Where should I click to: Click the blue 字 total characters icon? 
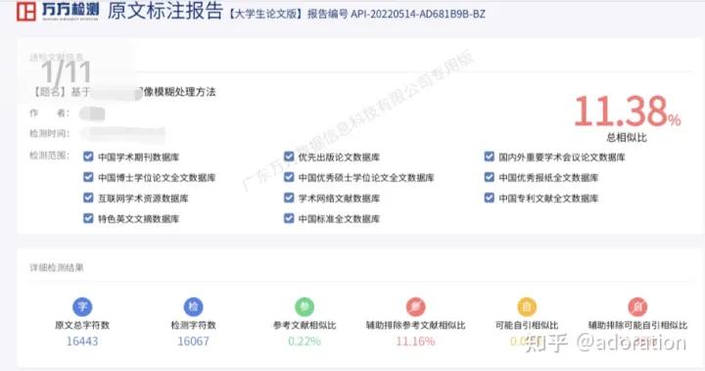point(82,306)
